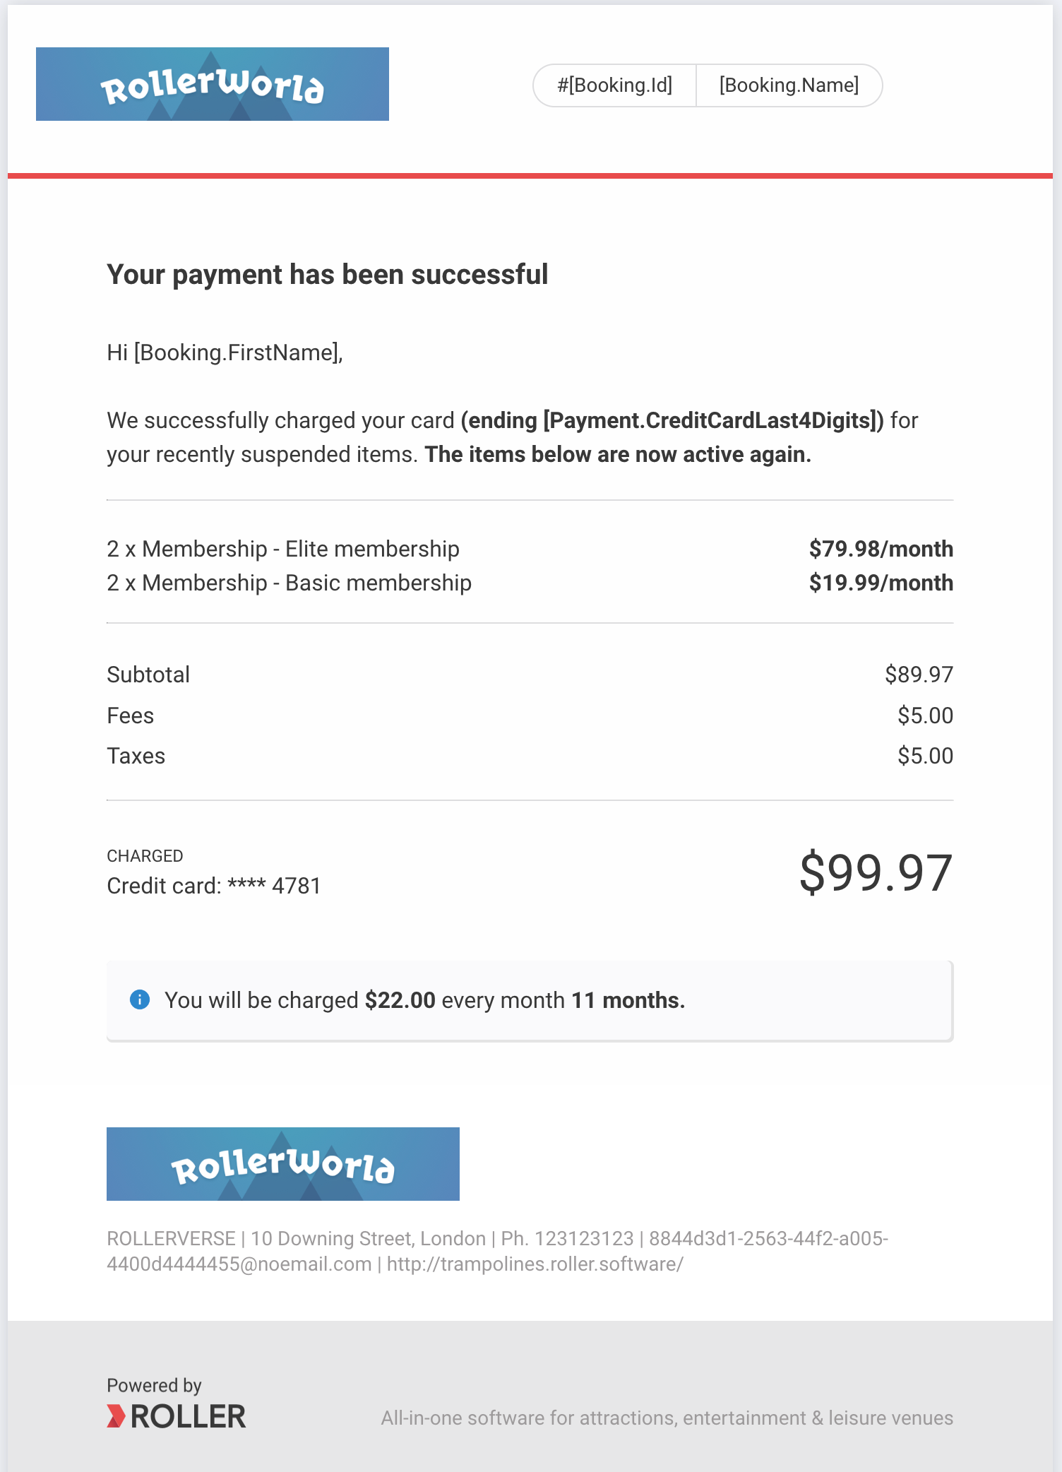Click the $99.97 charged total
The image size is (1062, 1472).
tap(876, 873)
